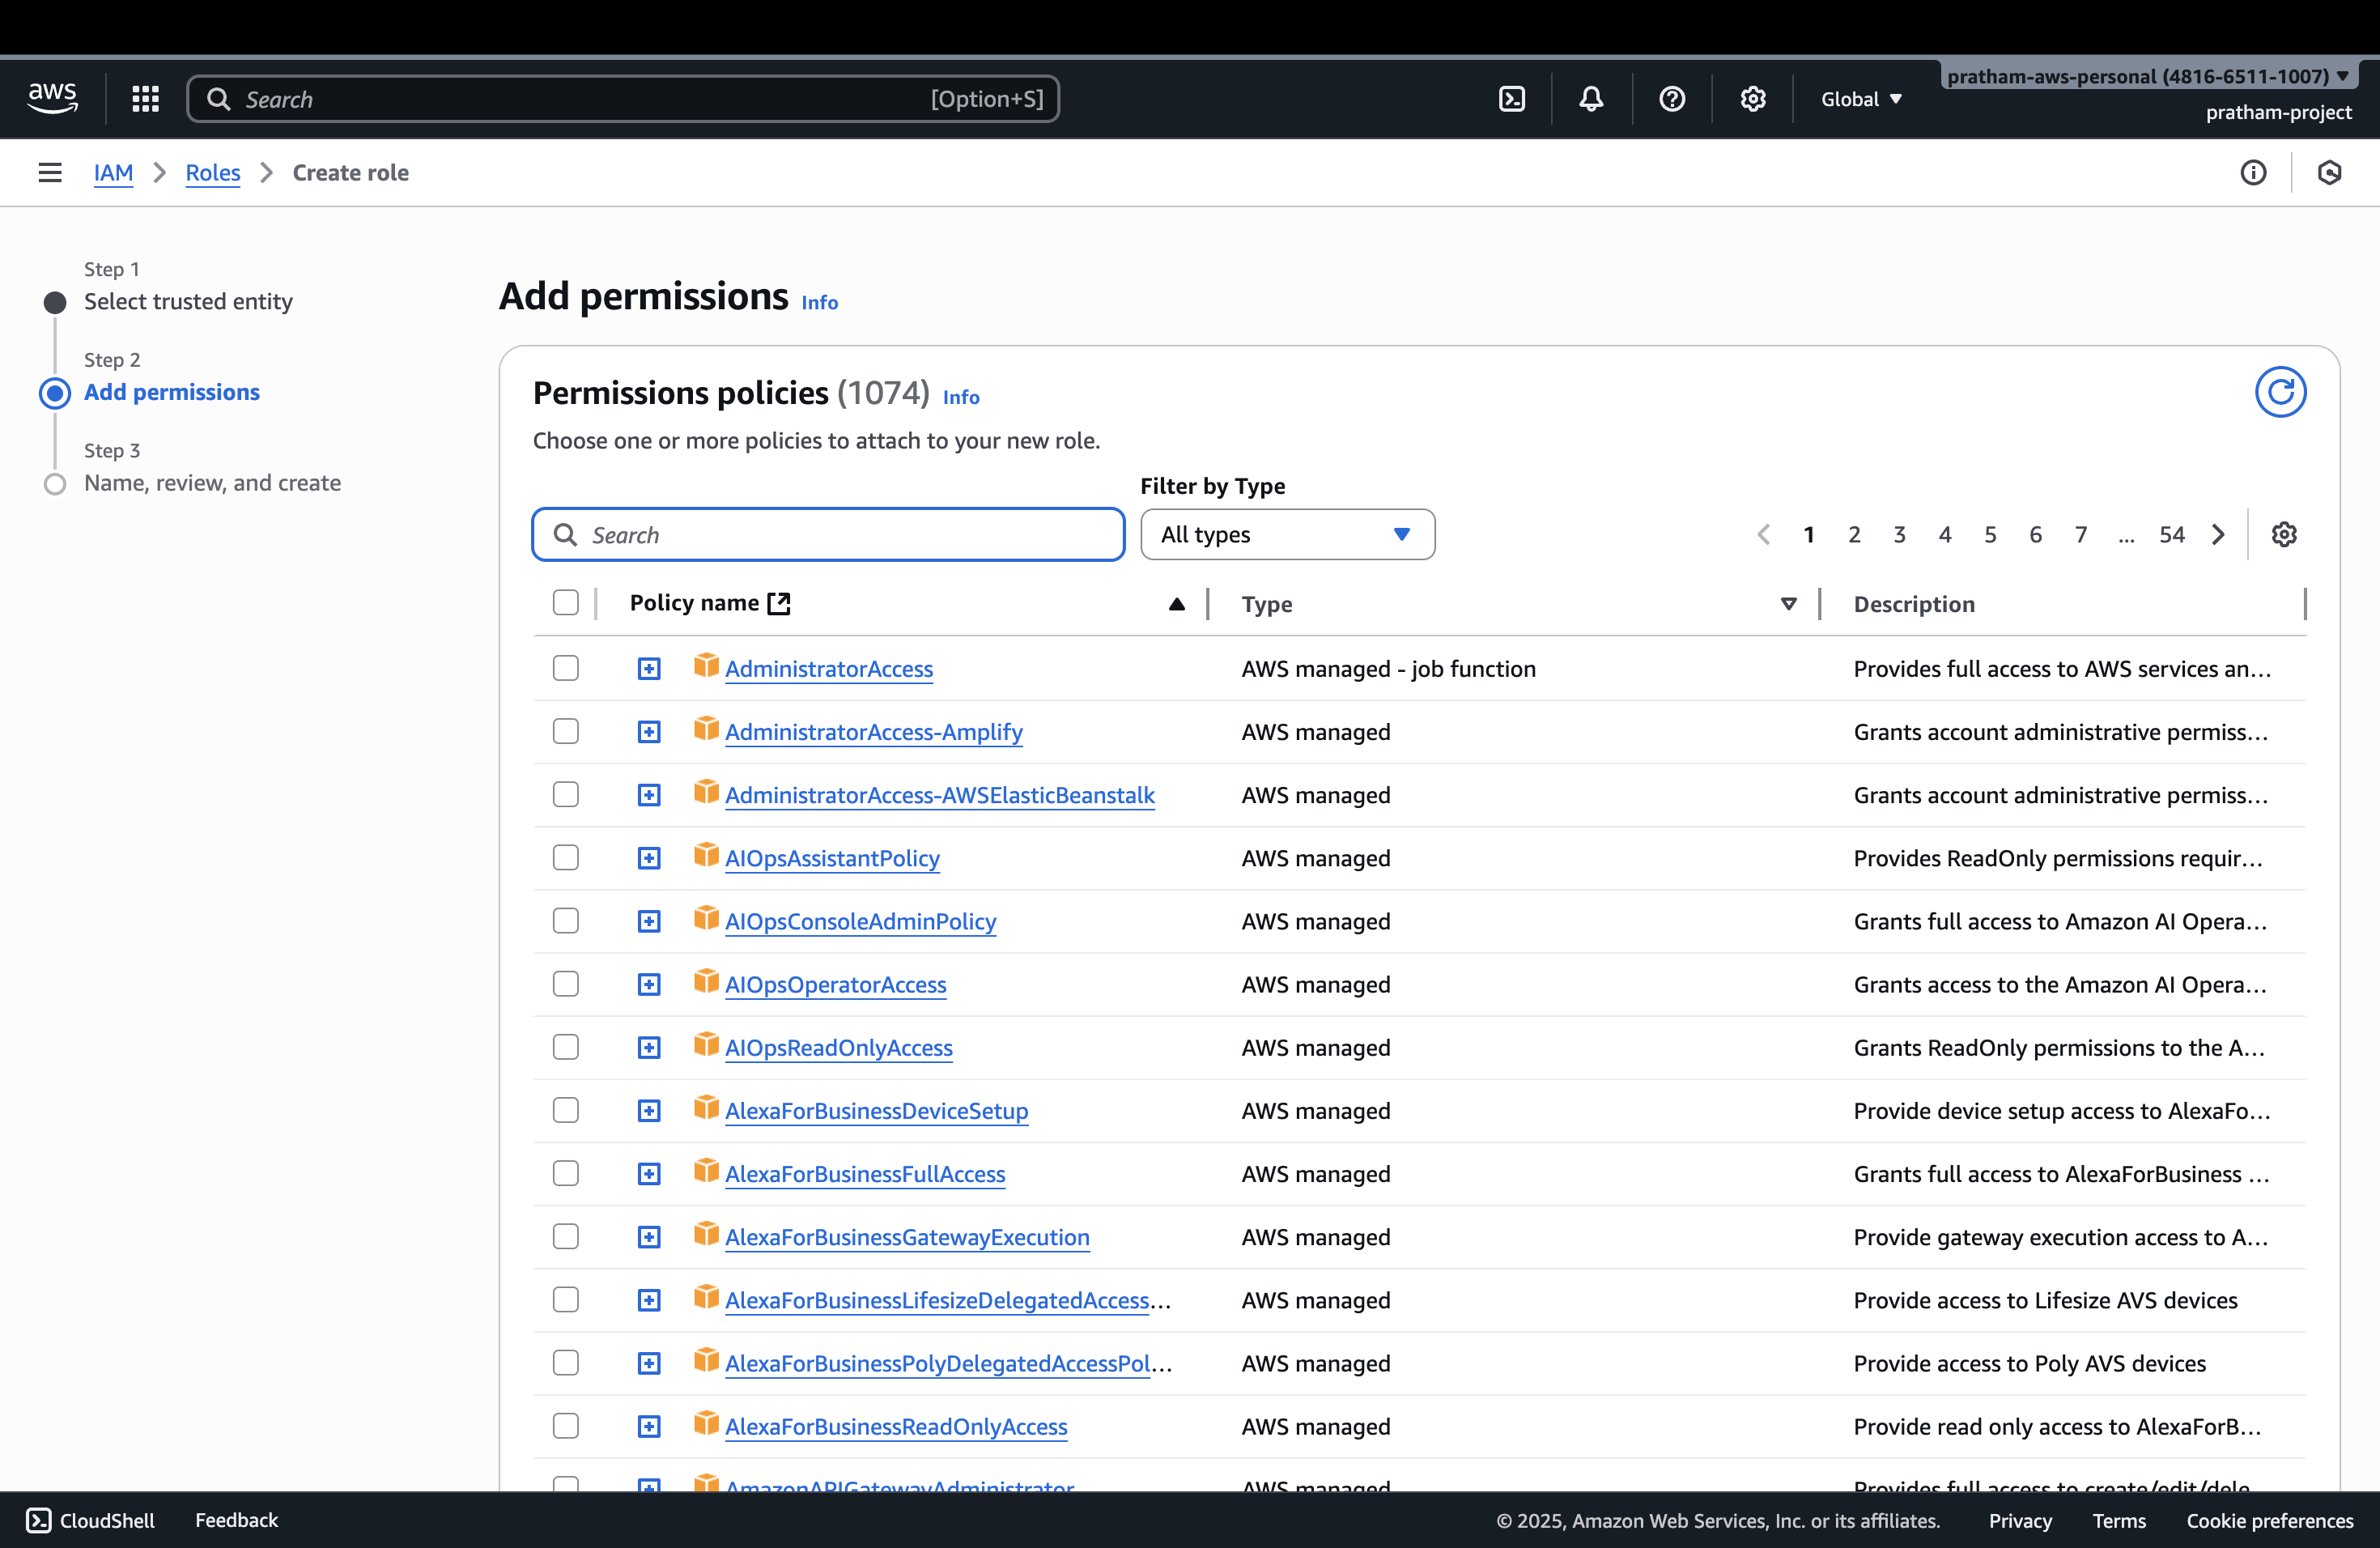This screenshot has width=2380, height=1548.
Task: Expand AlexaForBusinessReadOnlyAccess details
Action: point(649,1427)
